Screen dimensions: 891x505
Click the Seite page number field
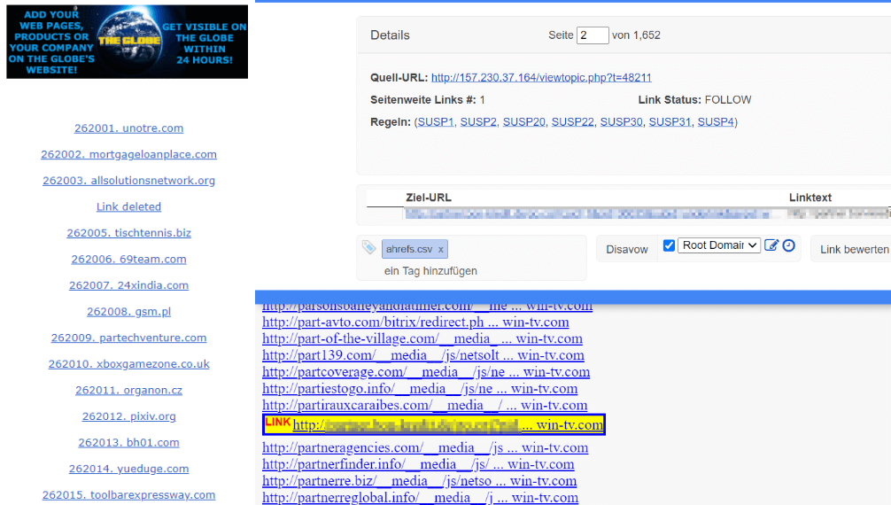point(593,35)
